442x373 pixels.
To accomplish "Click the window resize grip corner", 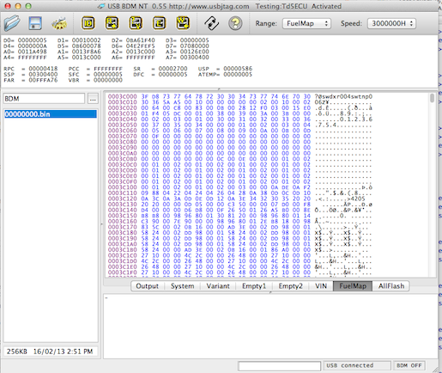I will point(435,370).
